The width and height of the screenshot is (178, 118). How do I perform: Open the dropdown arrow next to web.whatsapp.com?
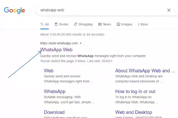pos(81,43)
